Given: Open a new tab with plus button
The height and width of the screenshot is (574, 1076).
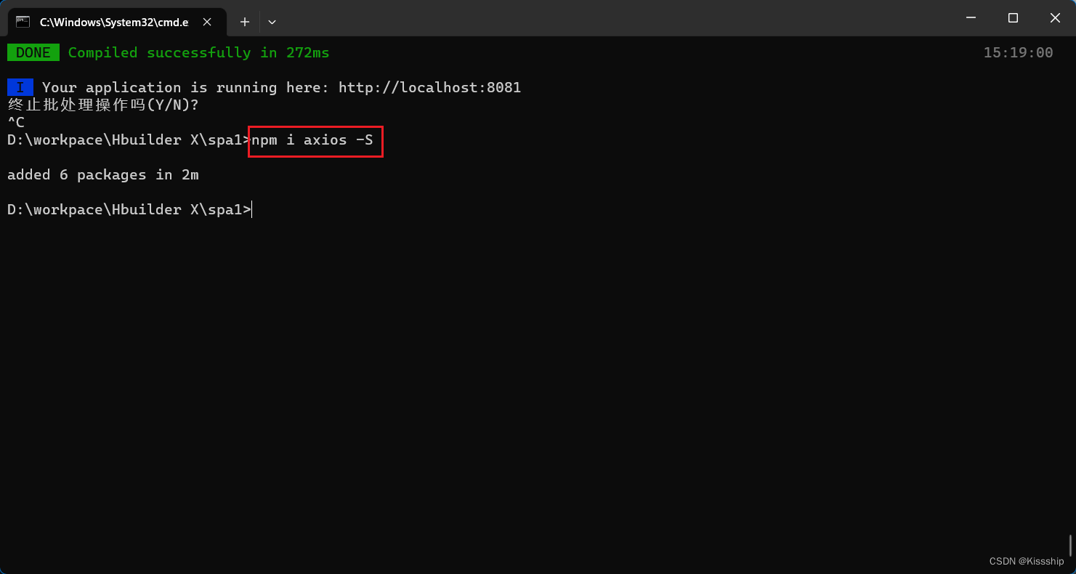Looking at the screenshot, I should [x=245, y=22].
